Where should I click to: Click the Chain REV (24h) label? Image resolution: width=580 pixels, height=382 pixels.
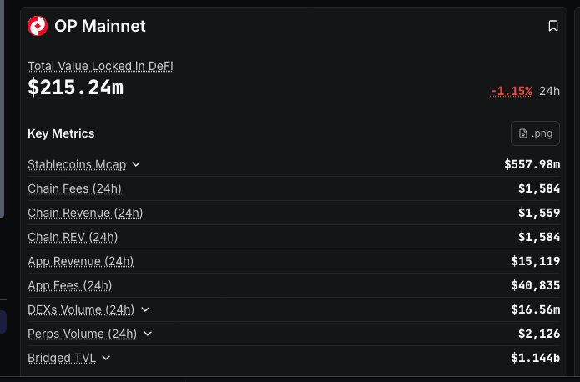point(73,237)
